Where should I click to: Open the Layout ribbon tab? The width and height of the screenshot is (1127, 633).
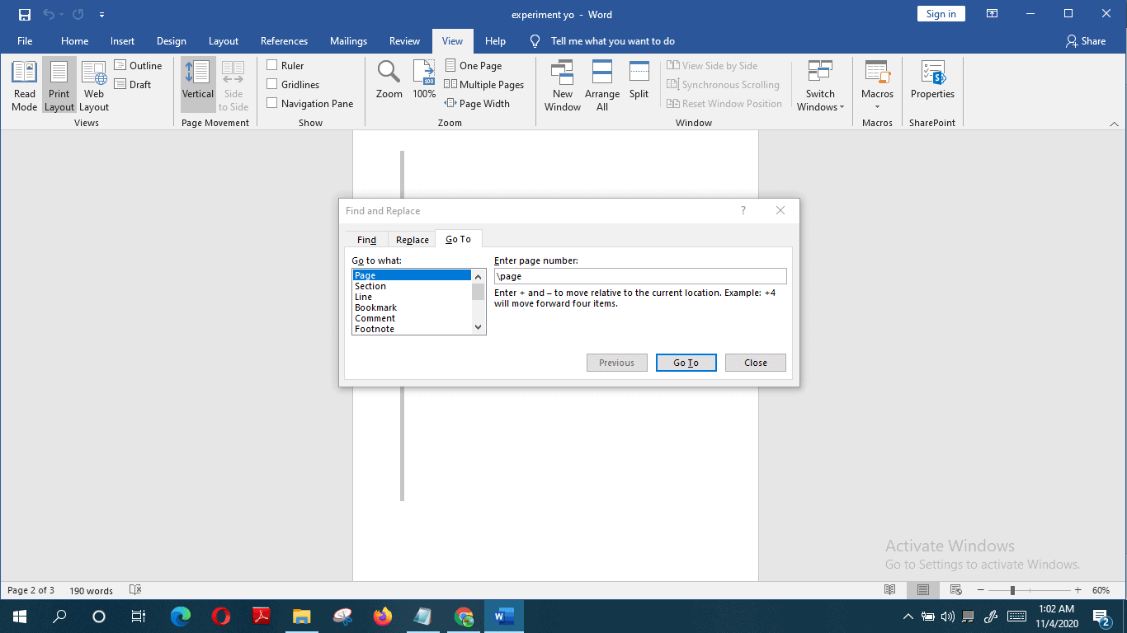tap(223, 41)
